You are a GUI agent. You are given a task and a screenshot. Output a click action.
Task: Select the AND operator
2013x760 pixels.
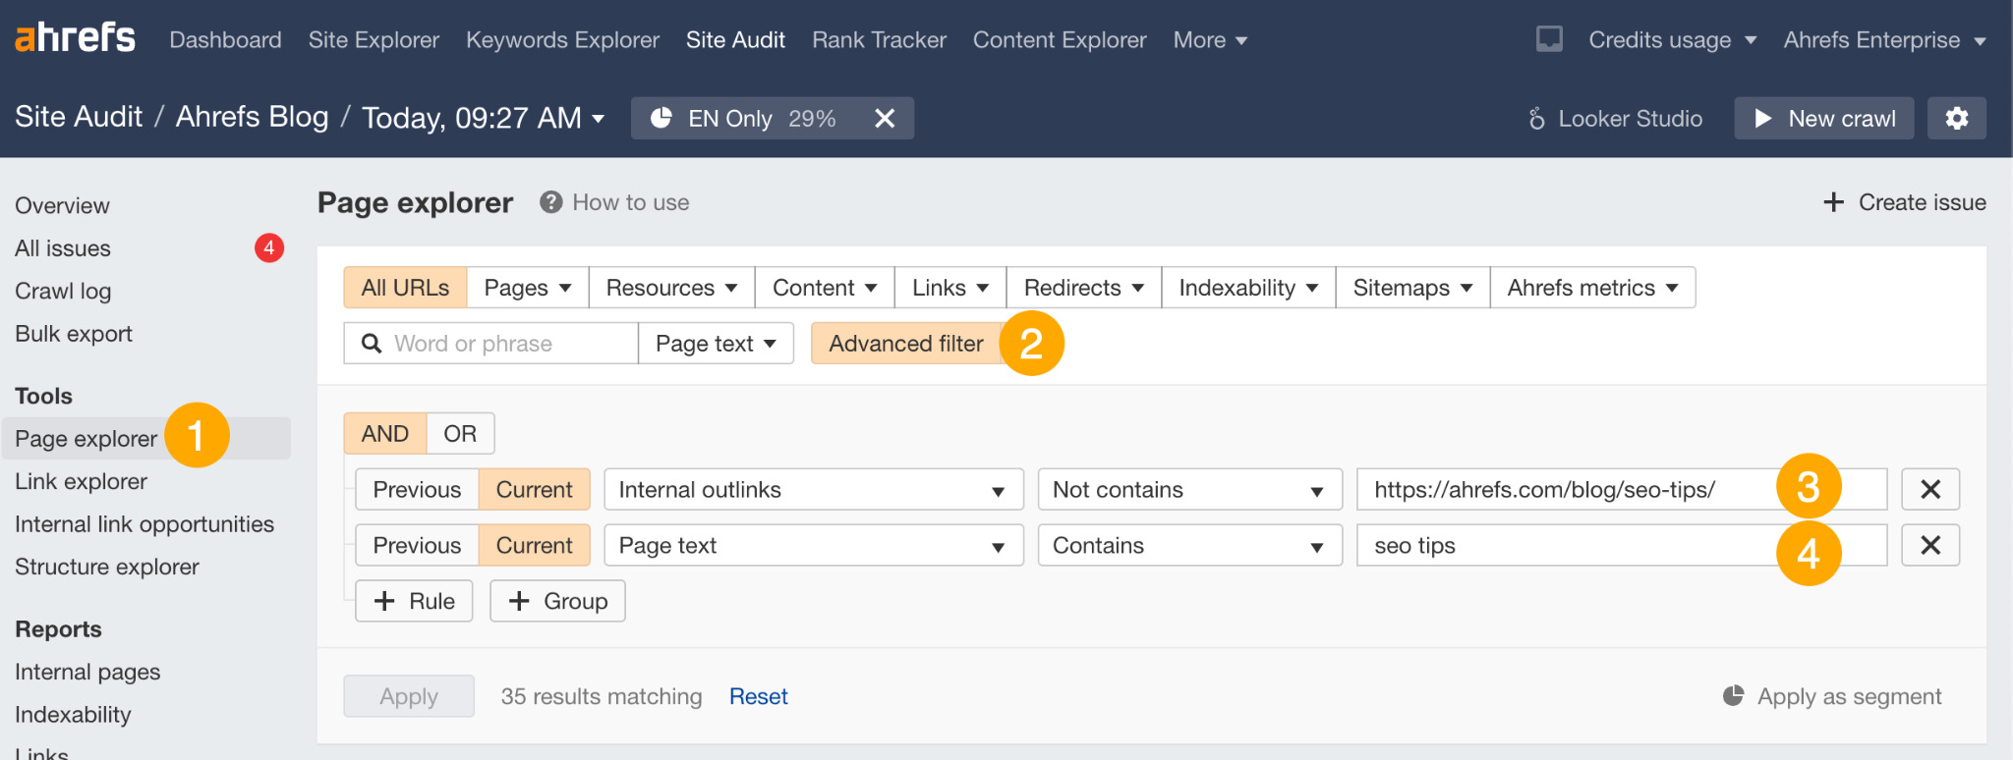[x=385, y=433]
